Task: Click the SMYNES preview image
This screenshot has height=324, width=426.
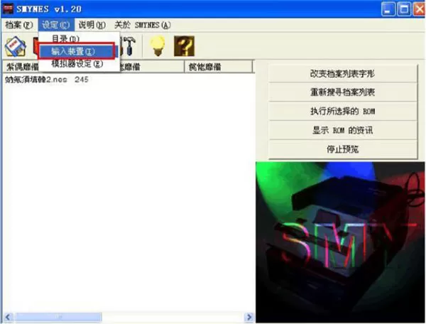Action: click(x=340, y=242)
